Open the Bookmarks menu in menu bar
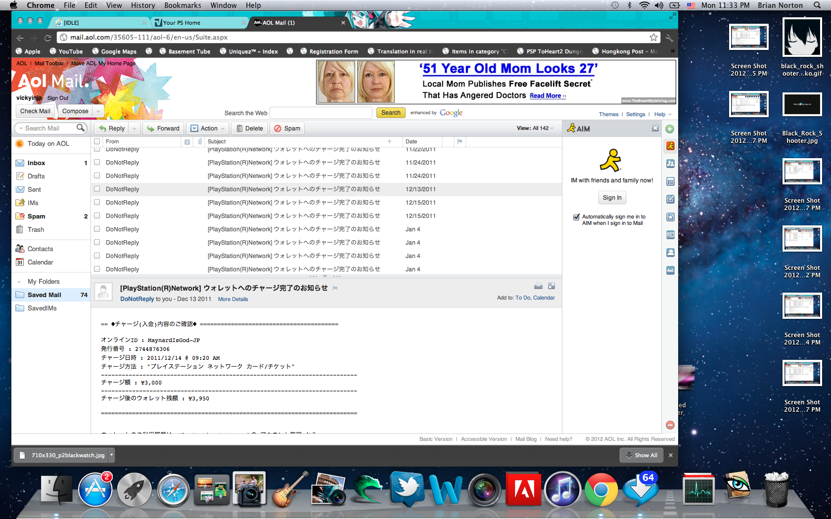 183,5
